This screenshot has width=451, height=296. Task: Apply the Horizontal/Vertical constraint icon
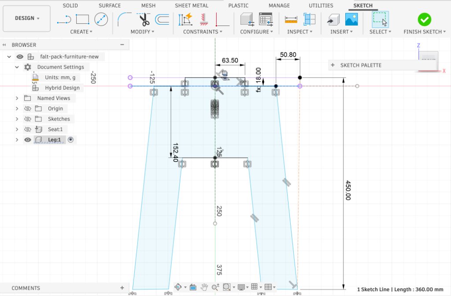pos(204,19)
